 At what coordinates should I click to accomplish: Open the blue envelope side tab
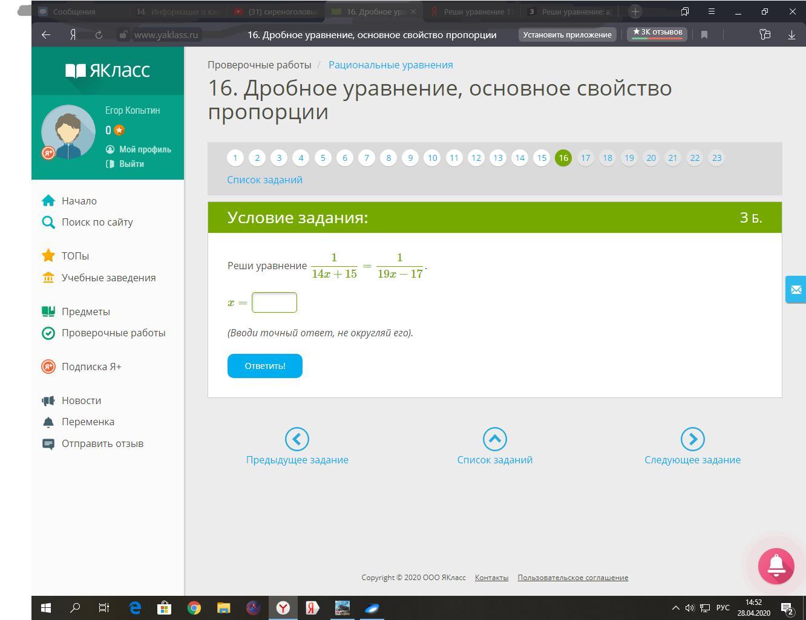796,290
